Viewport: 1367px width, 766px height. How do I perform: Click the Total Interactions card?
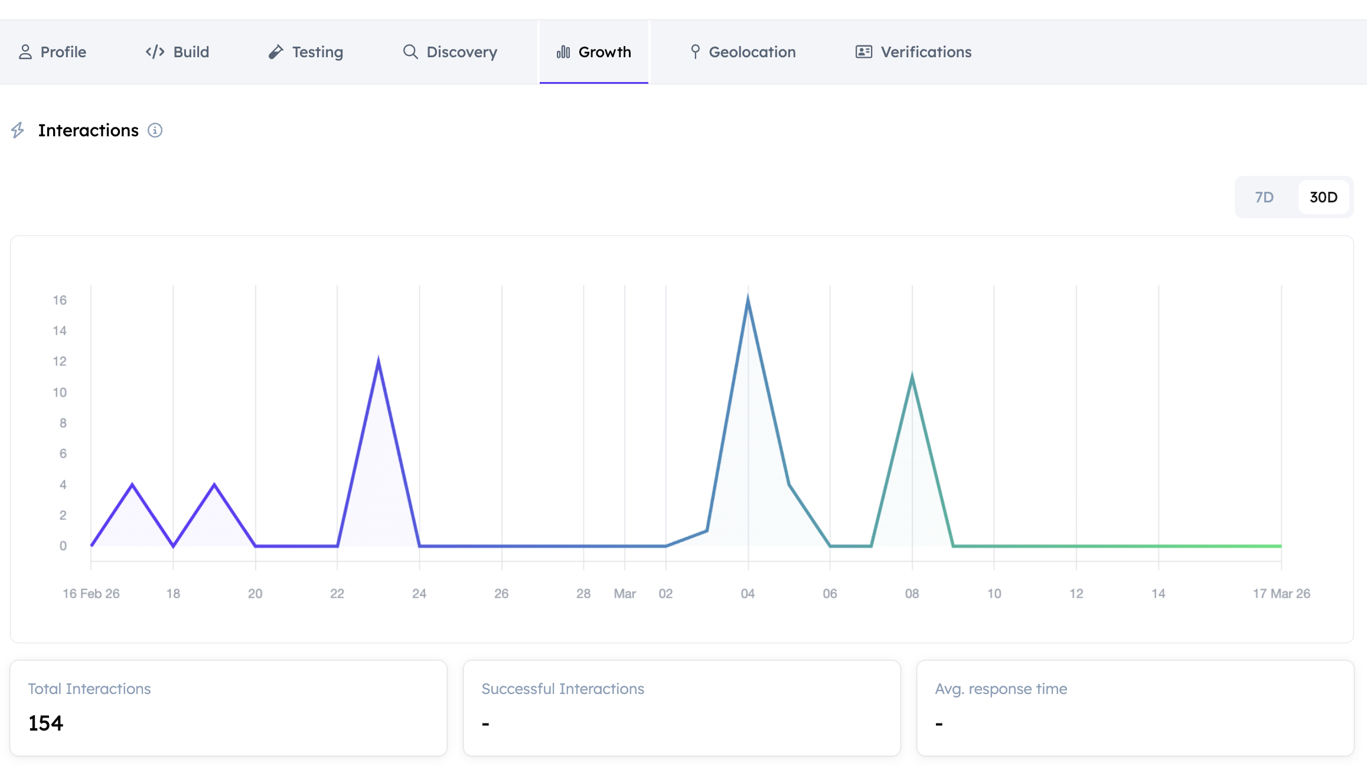(229, 708)
